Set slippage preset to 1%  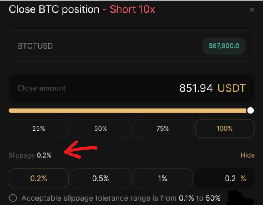162,178
